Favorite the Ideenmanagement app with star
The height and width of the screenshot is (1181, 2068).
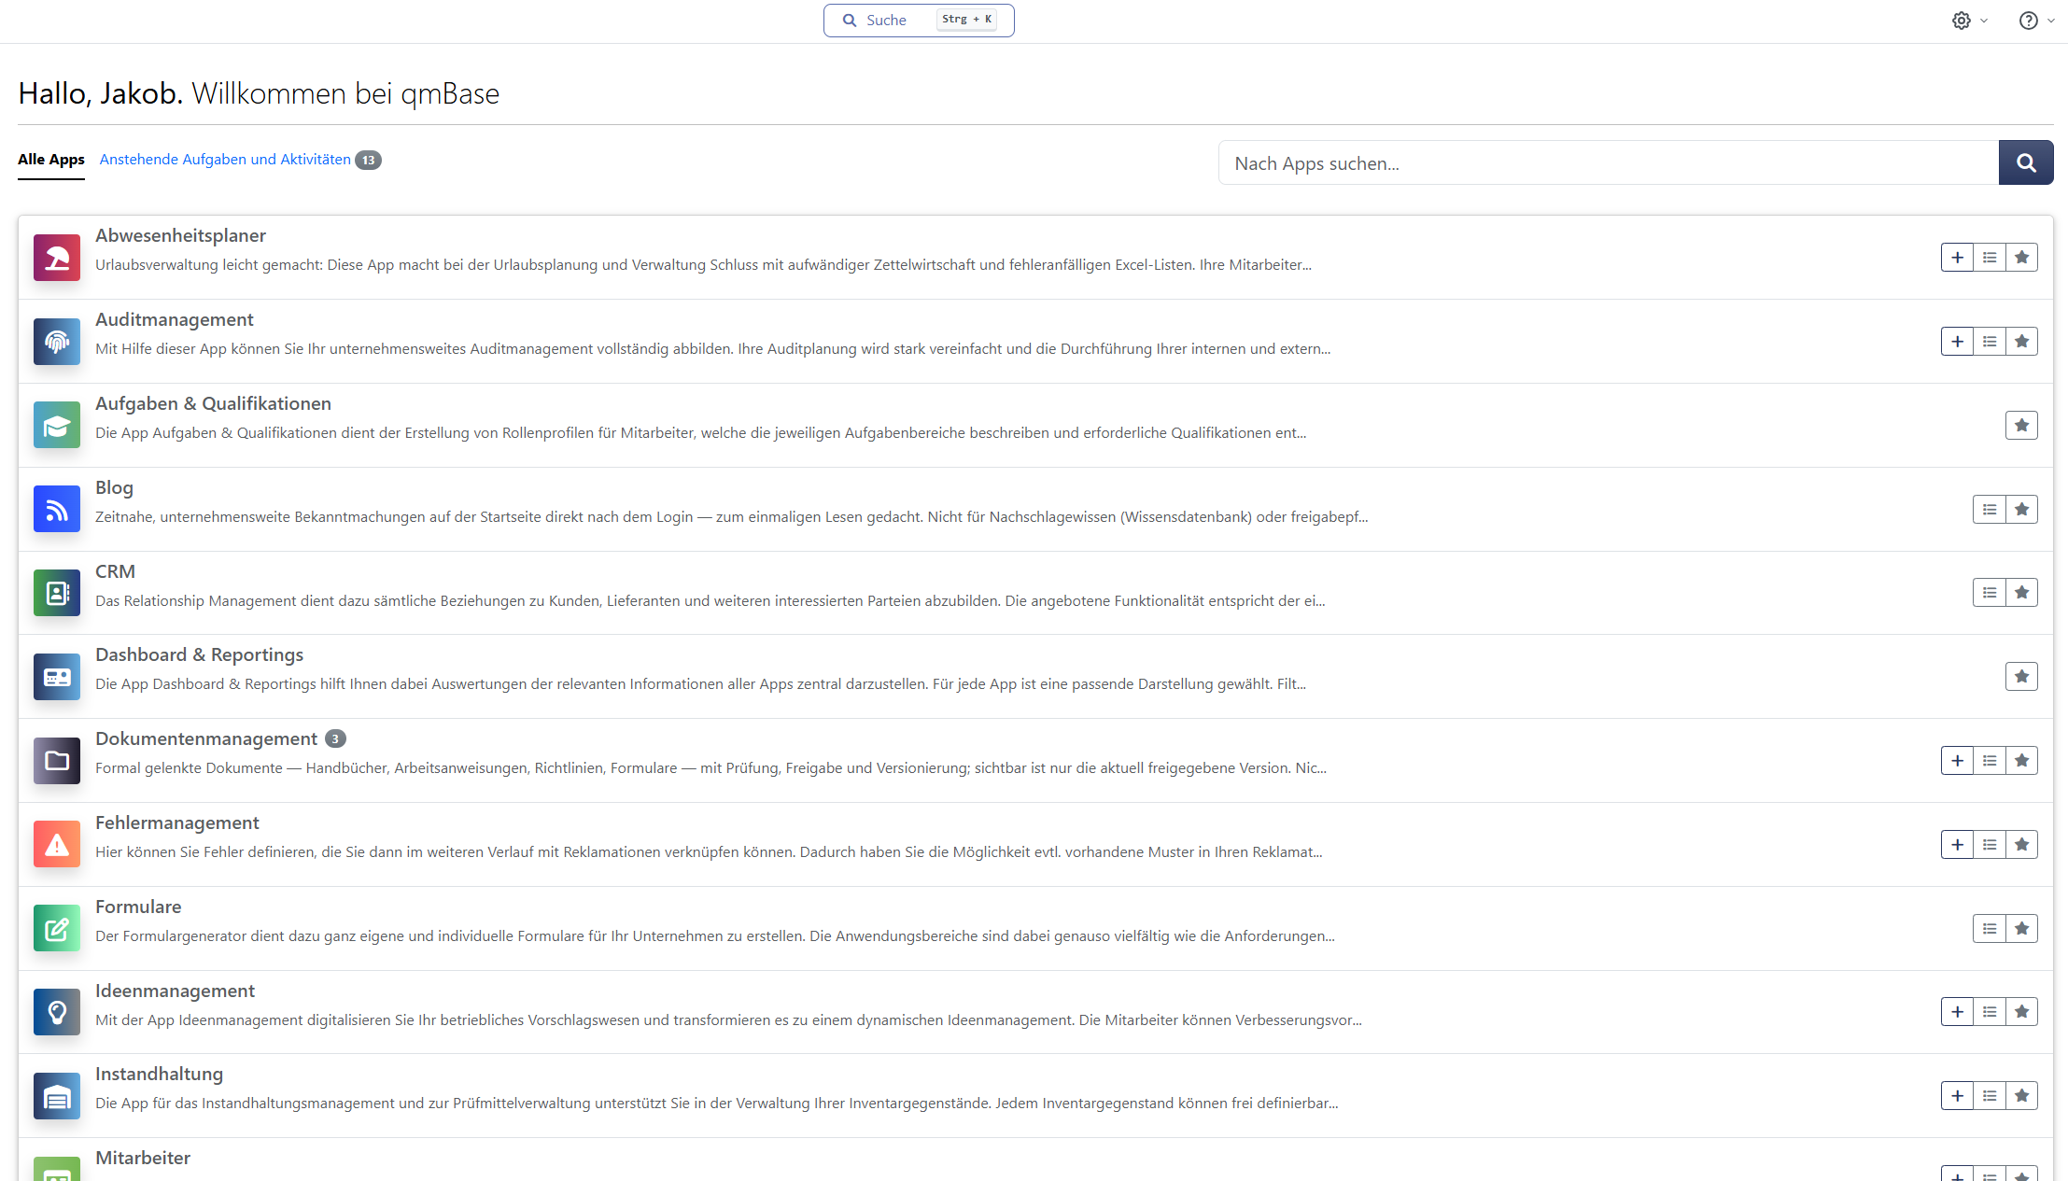(2021, 1012)
